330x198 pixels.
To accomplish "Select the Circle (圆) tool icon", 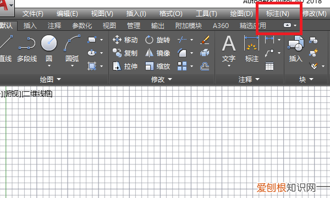I will (x=49, y=43).
